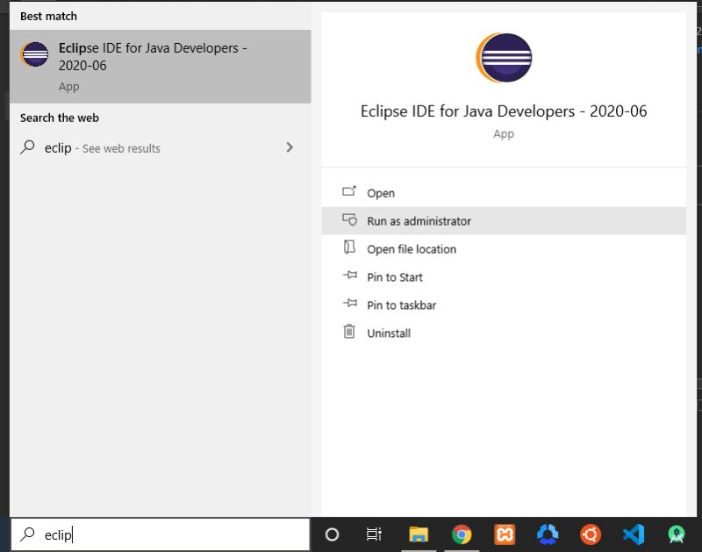This screenshot has height=552, width=702.
Task: Expand the See web results arrow
Action: coord(290,148)
